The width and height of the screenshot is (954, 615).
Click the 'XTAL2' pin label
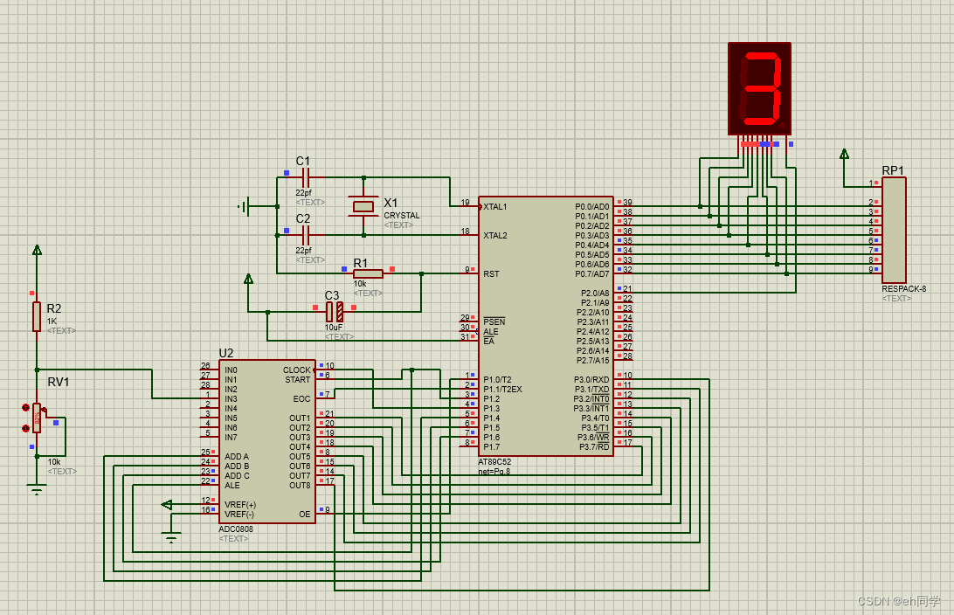[x=494, y=235]
